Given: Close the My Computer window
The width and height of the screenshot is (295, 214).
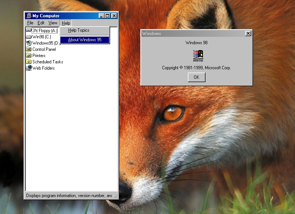Looking at the screenshot, I should point(114,16).
